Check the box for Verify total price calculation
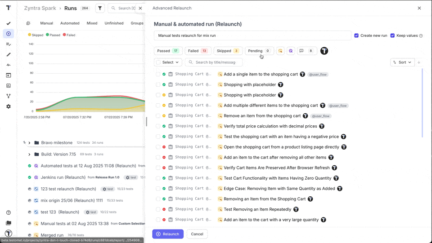This screenshot has width=432, height=243. point(158,126)
